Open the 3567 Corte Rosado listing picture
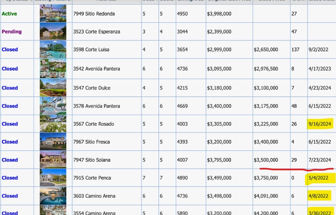 click(53, 124)
